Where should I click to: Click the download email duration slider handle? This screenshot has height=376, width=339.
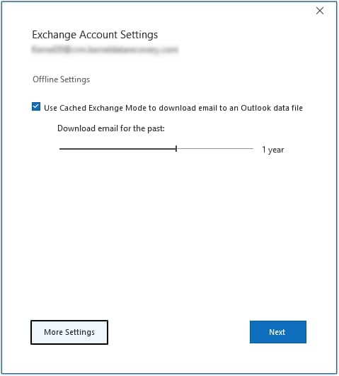click(176, 149)
